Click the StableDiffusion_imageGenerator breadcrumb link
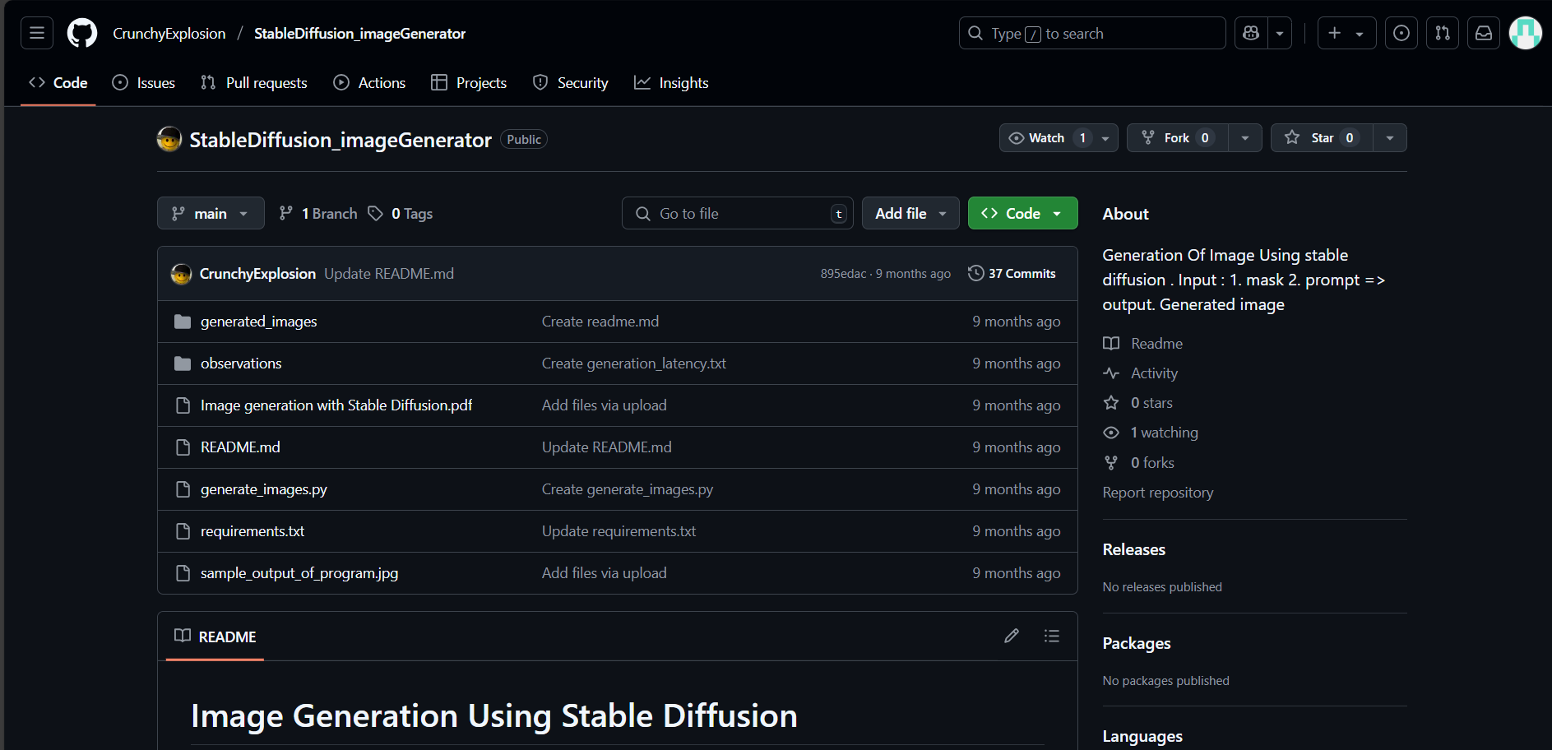 pyautogui.click(x=359, y=34)
